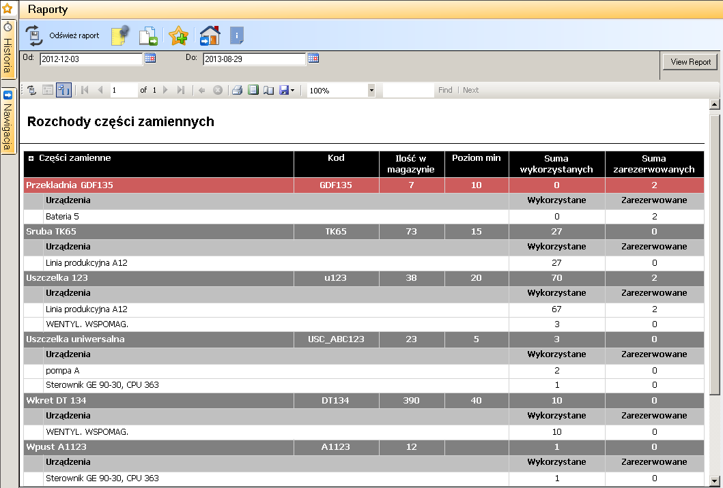
Task: Click the Wpust A1123 row name
Action: [x=56, y=447]
